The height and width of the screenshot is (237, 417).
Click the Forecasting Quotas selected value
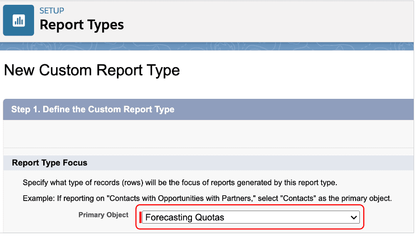[185, 217]
